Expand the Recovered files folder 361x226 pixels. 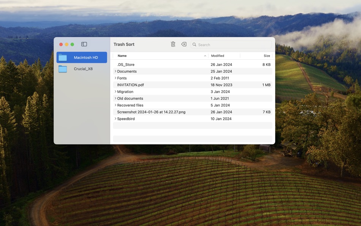coord(116,105)
